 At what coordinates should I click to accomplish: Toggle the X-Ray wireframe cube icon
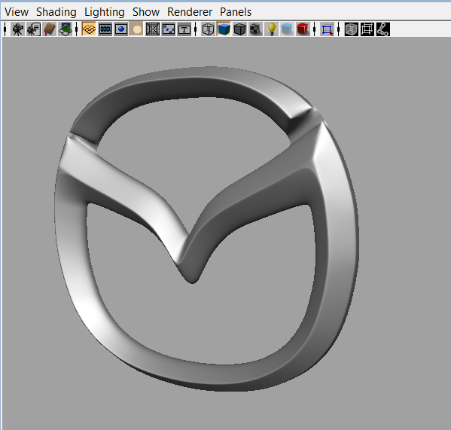pos(351,29)
